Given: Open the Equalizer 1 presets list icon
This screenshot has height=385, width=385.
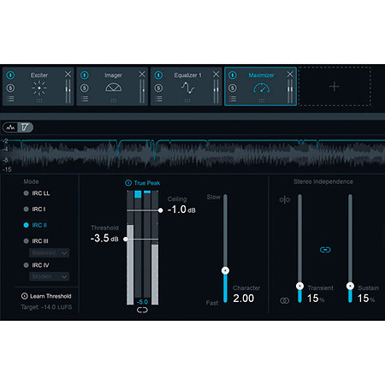Looking at the screenshot, I should pos(158,99).
